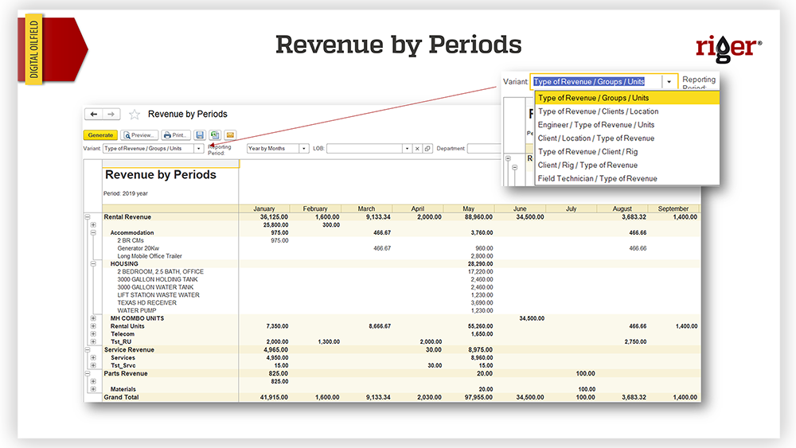The height and width of the screenshot is (448, 796).
Task: Collapse the HOUSING group rows
Action: pyautogui.click(x=93, y=264)
